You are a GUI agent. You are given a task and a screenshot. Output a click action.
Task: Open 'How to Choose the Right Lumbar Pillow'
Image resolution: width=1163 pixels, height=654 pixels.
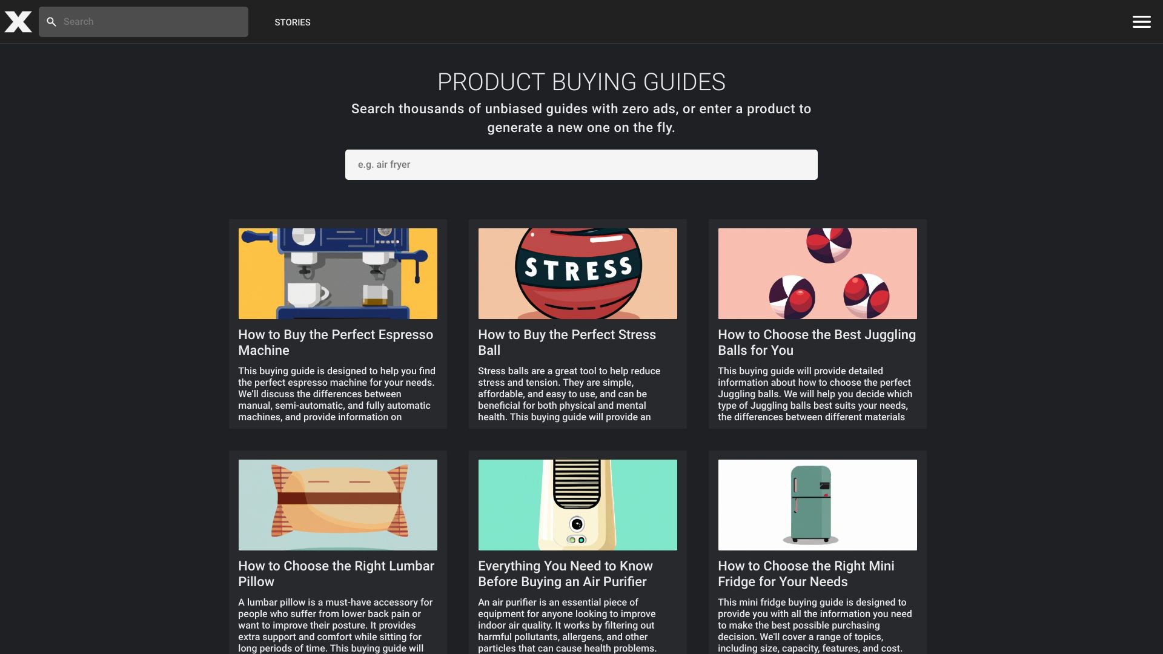point(336,573)
